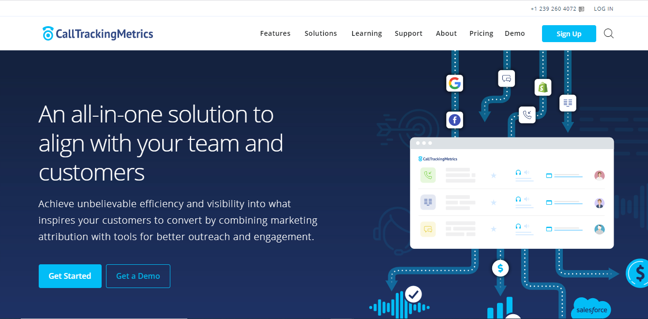
Task: Click the incoming call phone tile
Action: coord(527,115)
